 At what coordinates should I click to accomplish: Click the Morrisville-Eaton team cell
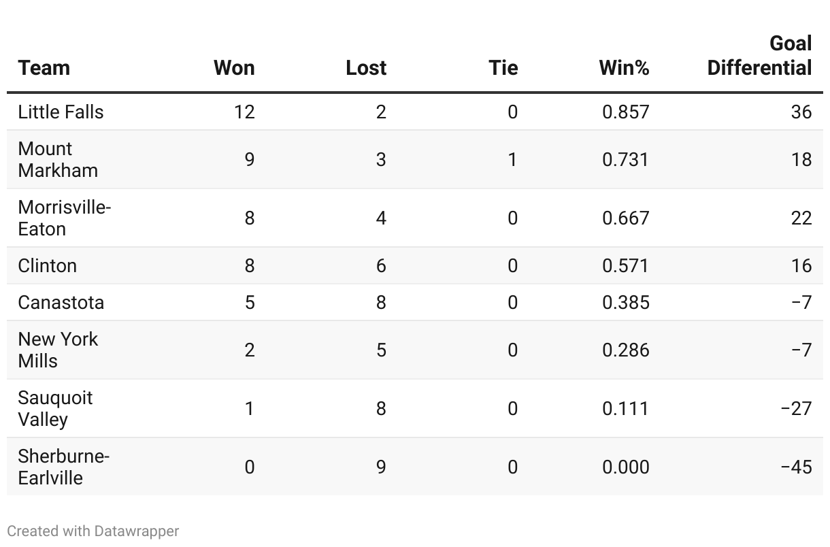pyautogui.click(x=64, y=218)
